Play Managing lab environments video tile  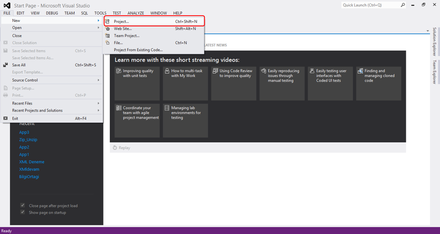coord(185,120)
